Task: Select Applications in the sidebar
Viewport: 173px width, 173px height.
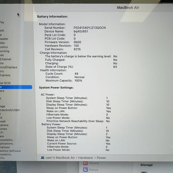Action: (6, 143)
